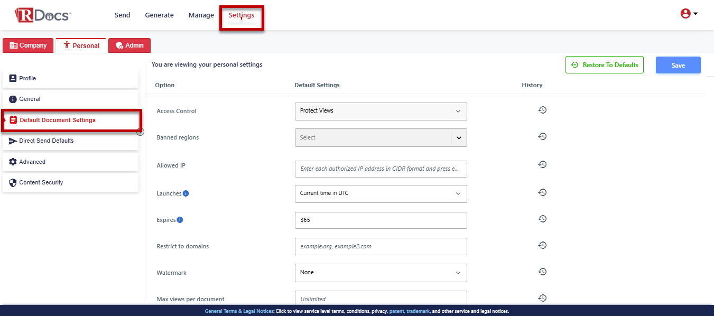Click the info icon next to Expires
This screenshot has height=316, width=714.
[x=180, y=220]
